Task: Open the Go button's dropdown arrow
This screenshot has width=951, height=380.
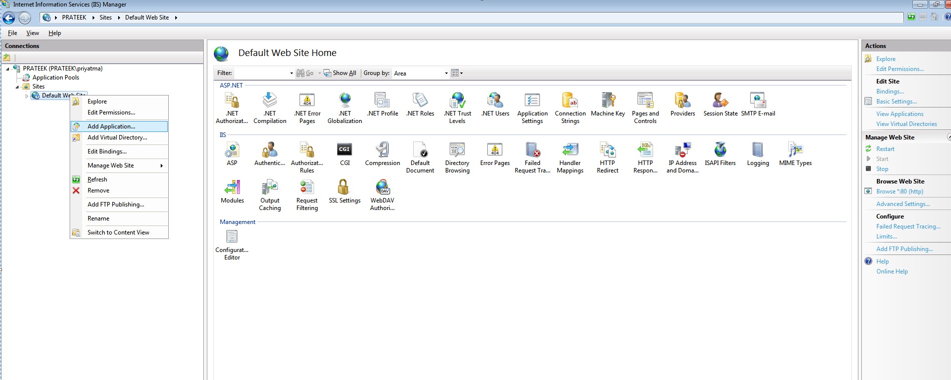Action: [320, 73]
